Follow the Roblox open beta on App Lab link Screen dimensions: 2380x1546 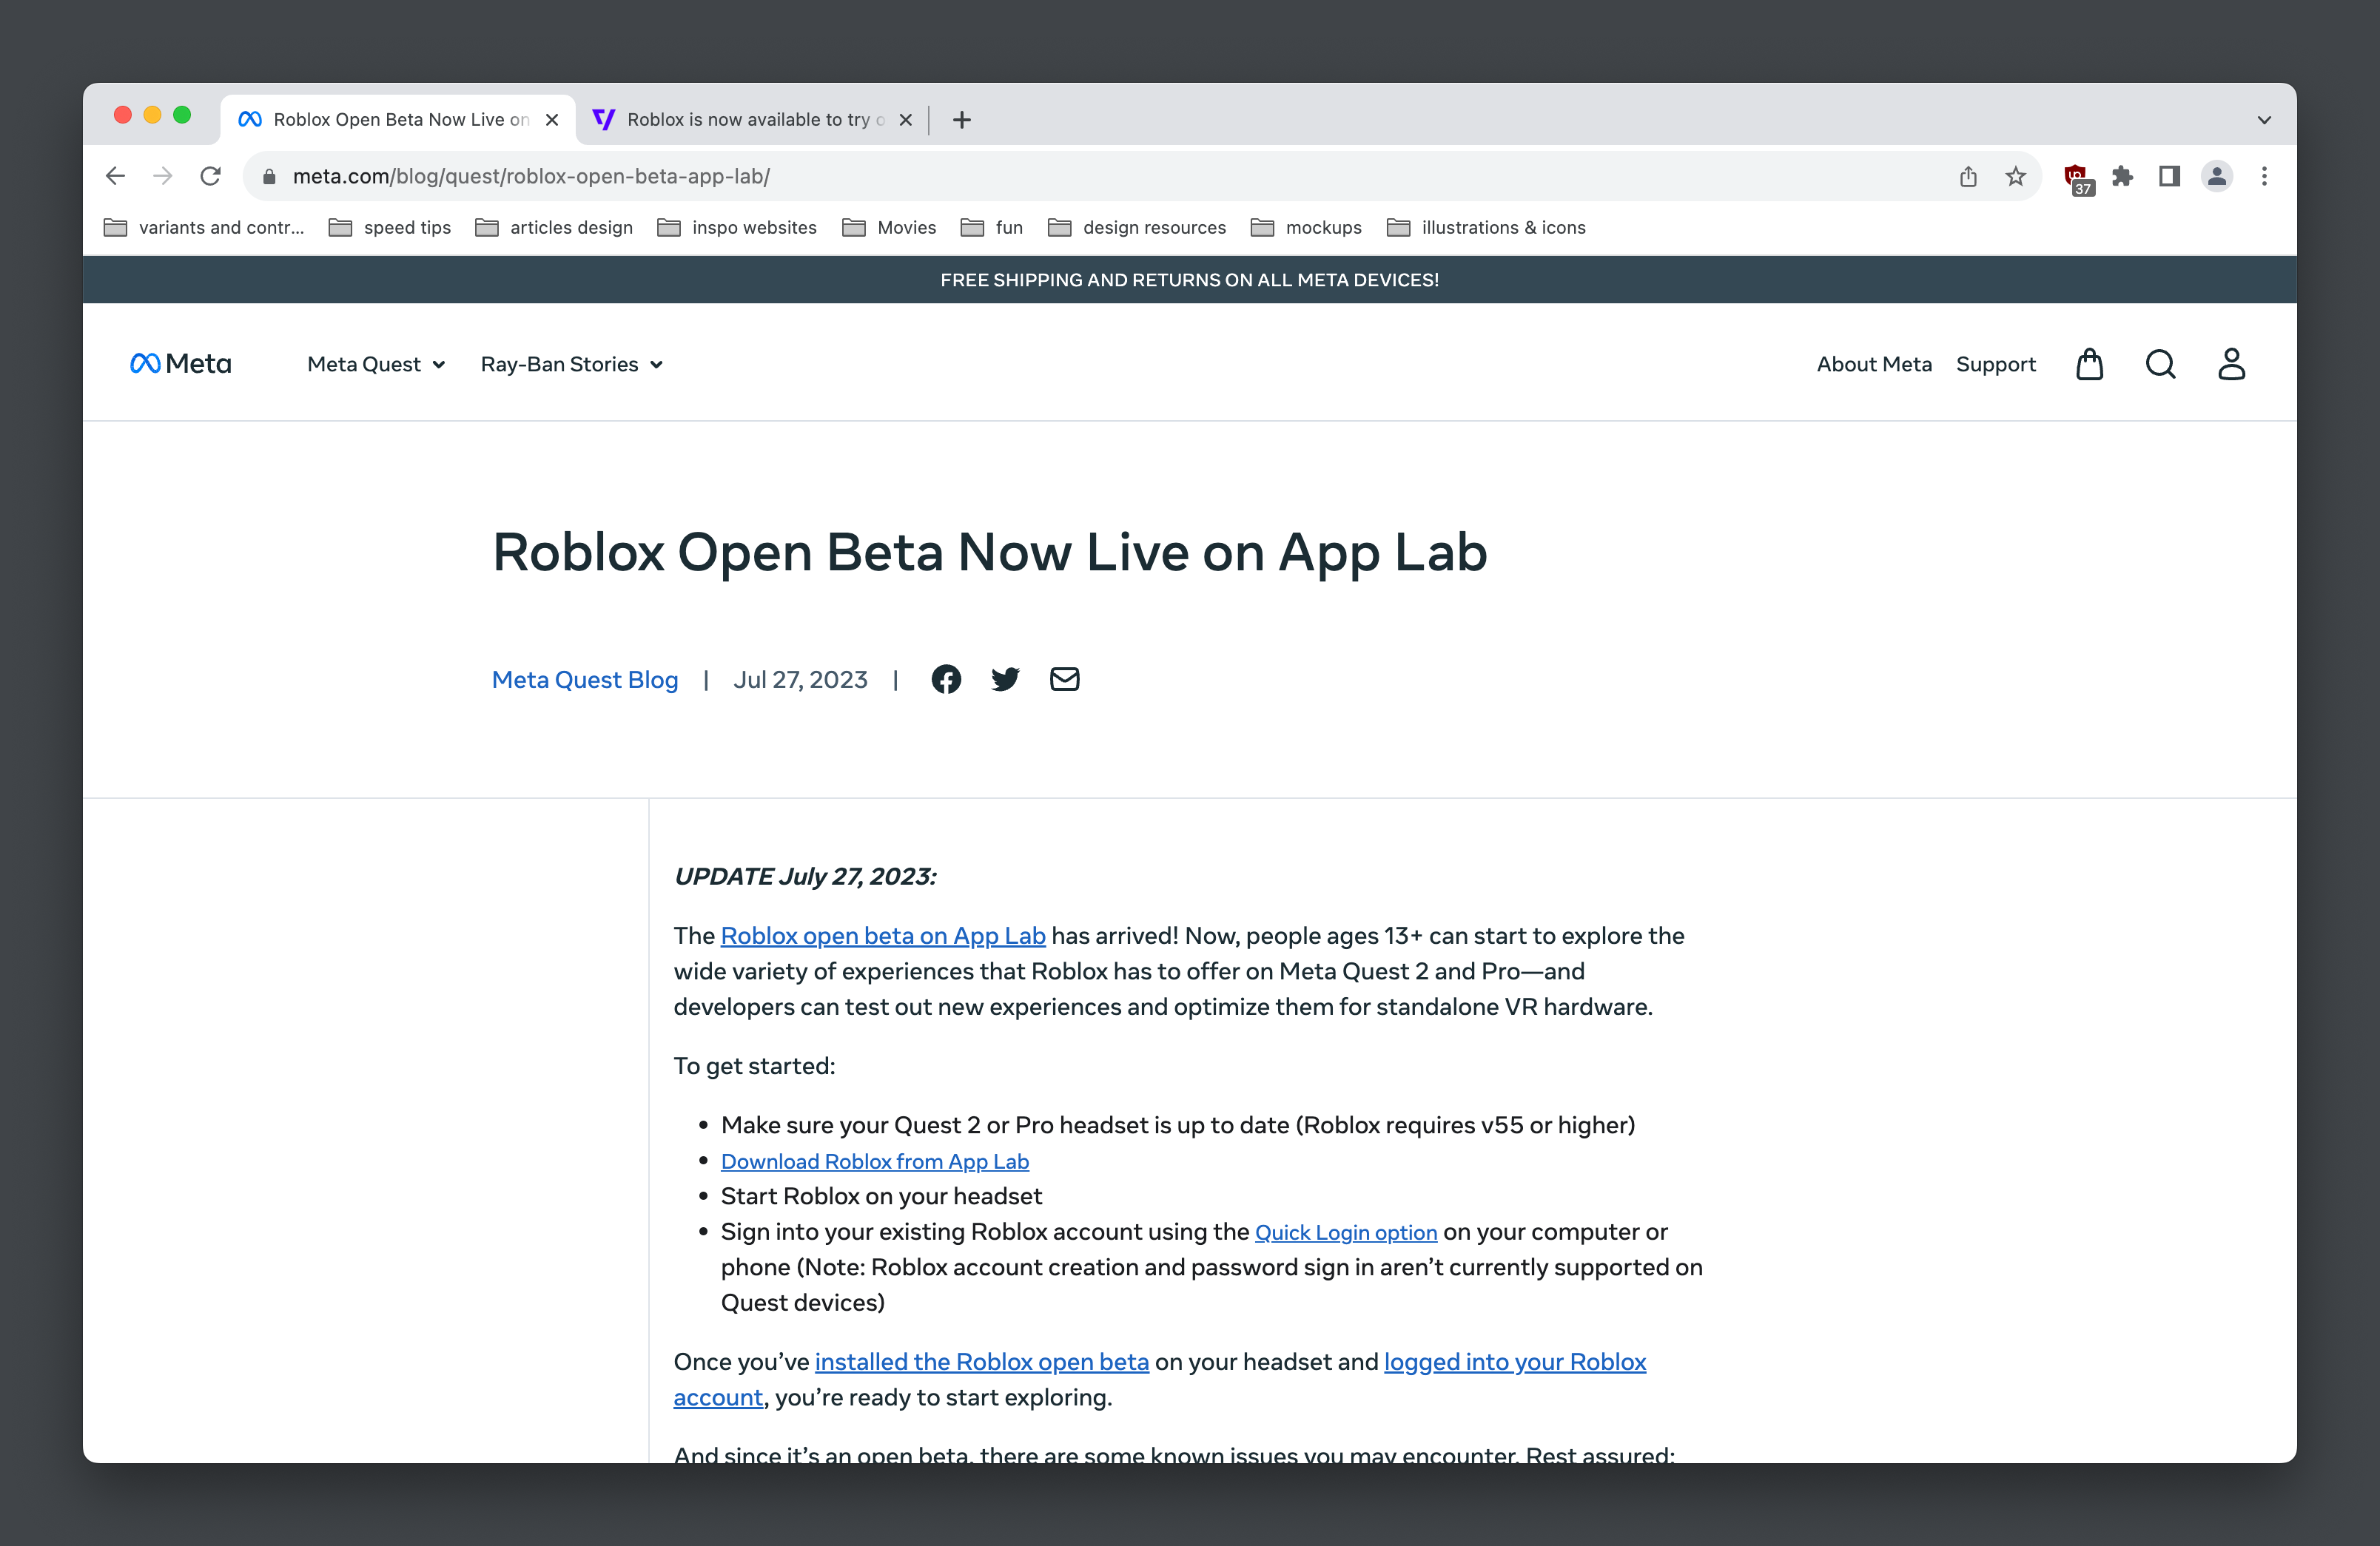click(883, 936)
